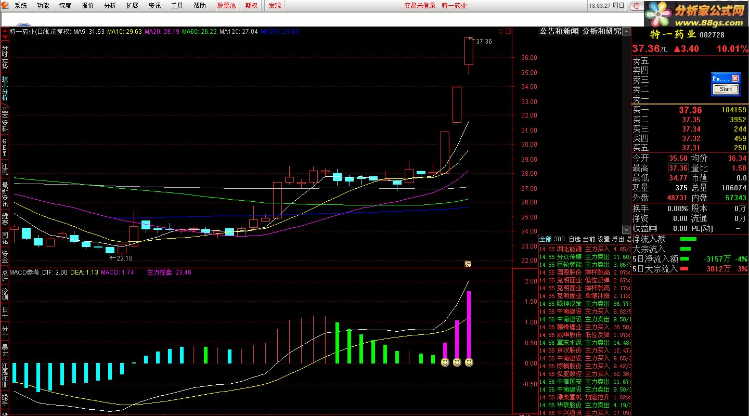This screenshot has width=749, height=416.
Task: Select the 自选 filter tab in alerts list
Action: click(x=574, y=239)
